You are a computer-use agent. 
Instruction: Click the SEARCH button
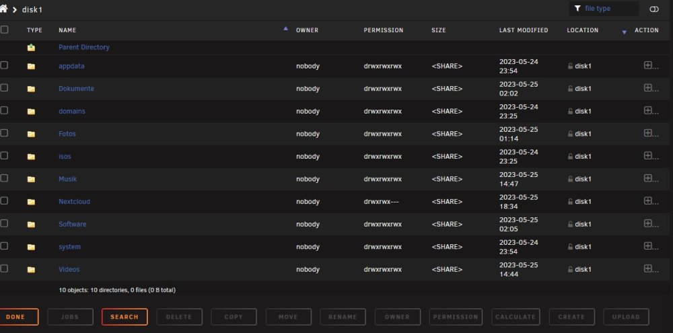pyautogui.click(x=125, y=317)
